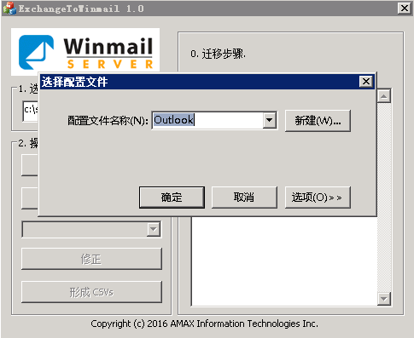Click the disabled 形成 CSVs button
This screenshot has height=338, width=414.
pos(91,292)
